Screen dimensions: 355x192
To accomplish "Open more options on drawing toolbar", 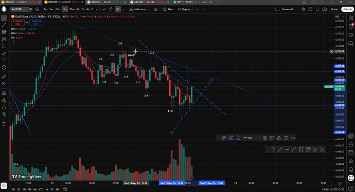I will point(293,138).
